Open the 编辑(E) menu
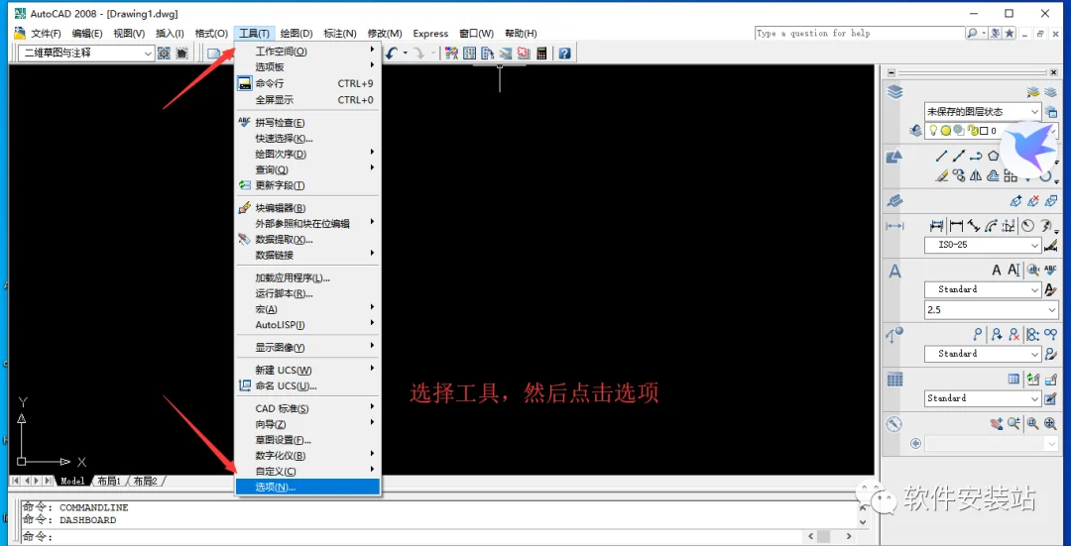This screenshot has width=1071, height=546. 87,34
